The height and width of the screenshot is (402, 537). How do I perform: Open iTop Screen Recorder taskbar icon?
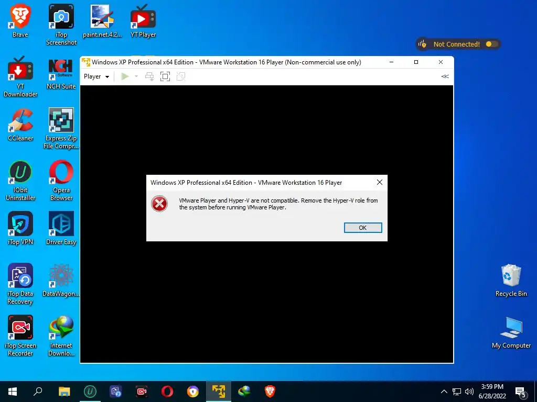pyautogui.click(x=142, y=392)
